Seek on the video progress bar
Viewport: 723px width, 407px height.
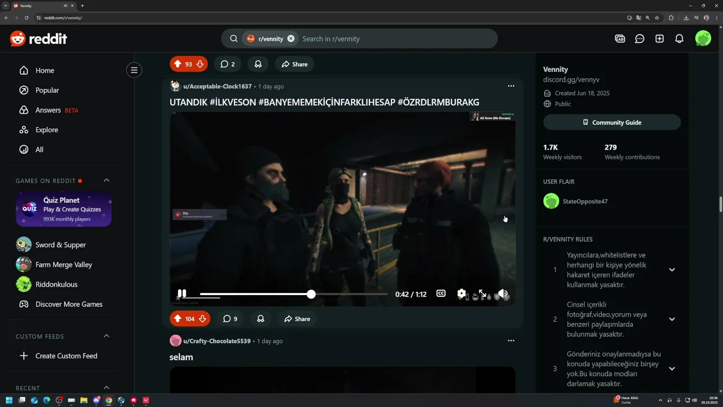(x=294, y=294)
